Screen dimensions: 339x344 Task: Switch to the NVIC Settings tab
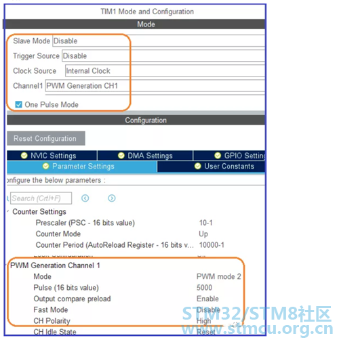52,156
